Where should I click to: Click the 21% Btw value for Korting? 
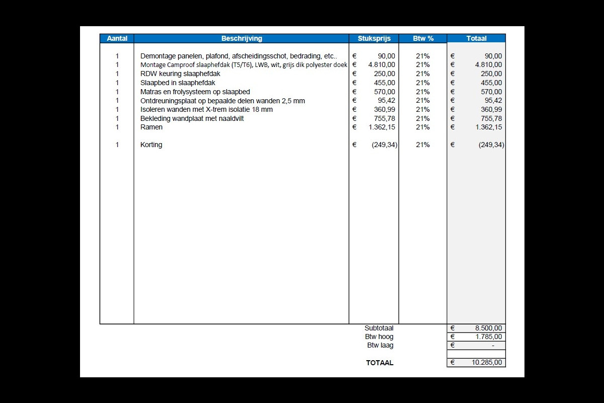pos(423,145)
